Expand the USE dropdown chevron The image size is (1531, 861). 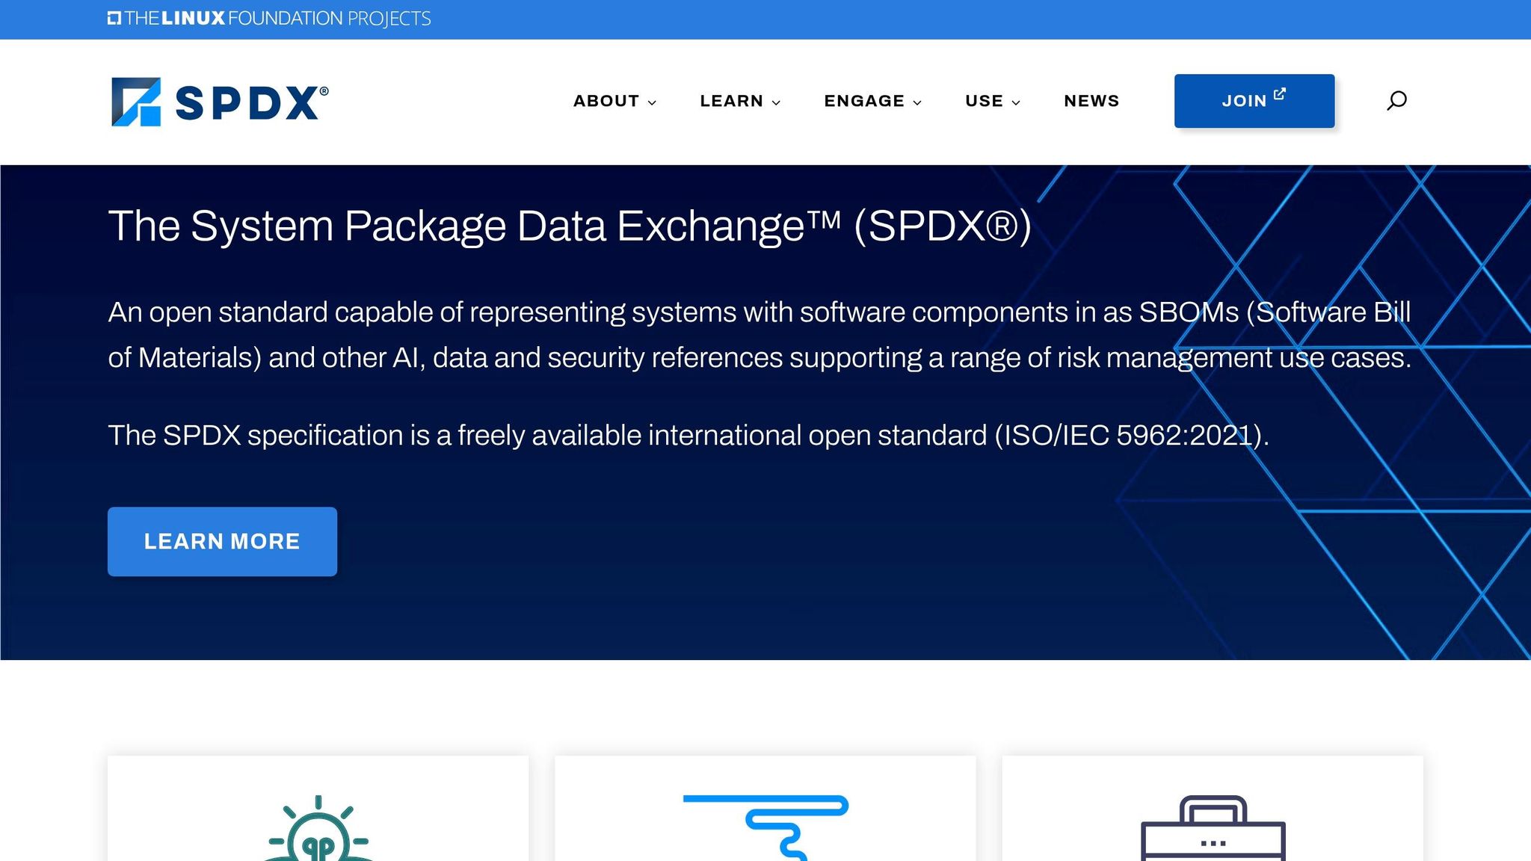(x=1015, y=103)
